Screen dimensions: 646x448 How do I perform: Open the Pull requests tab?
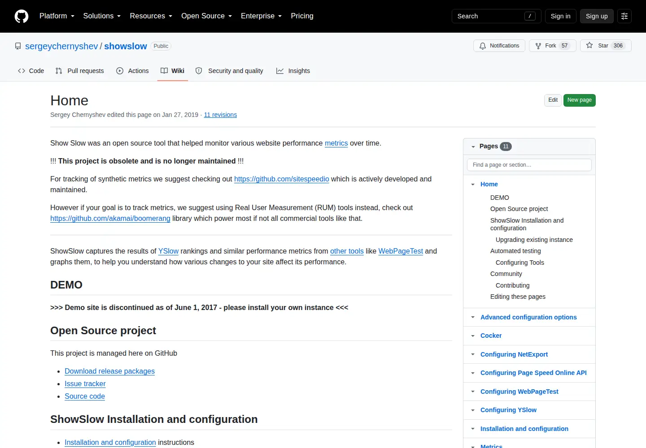click(x=79, y=71)
